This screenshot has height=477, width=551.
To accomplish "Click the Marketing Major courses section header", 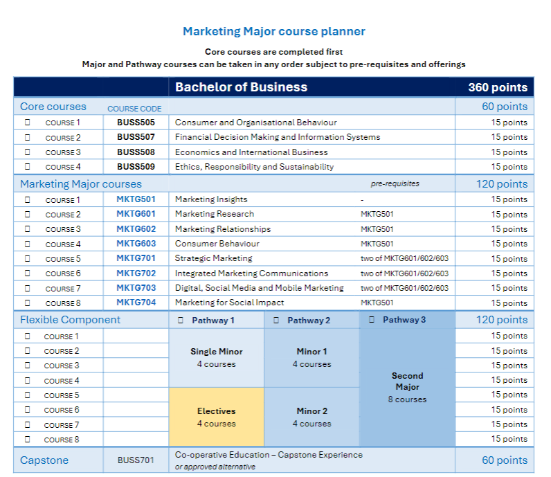I will 81,184.
